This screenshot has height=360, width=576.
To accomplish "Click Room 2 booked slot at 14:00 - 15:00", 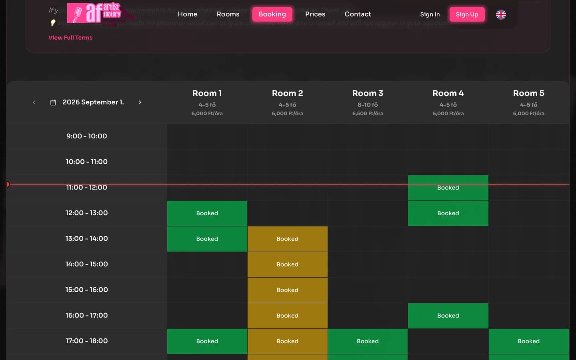I will (x=288, y=264).
